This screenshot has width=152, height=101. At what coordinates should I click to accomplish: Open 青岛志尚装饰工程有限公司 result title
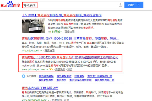[x=40, y=88]
